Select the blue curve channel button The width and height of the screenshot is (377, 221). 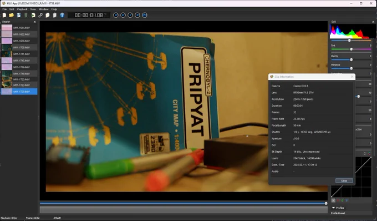click(347, 200)
